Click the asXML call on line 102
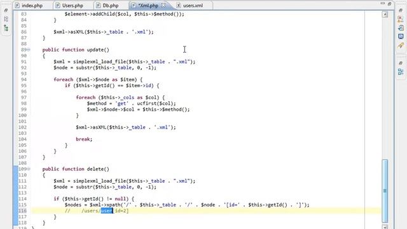The image size is (407, 229). (x=126, y=127)
